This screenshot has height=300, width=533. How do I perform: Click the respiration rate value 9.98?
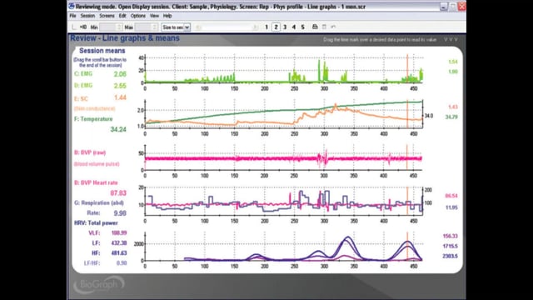(120, 213)
